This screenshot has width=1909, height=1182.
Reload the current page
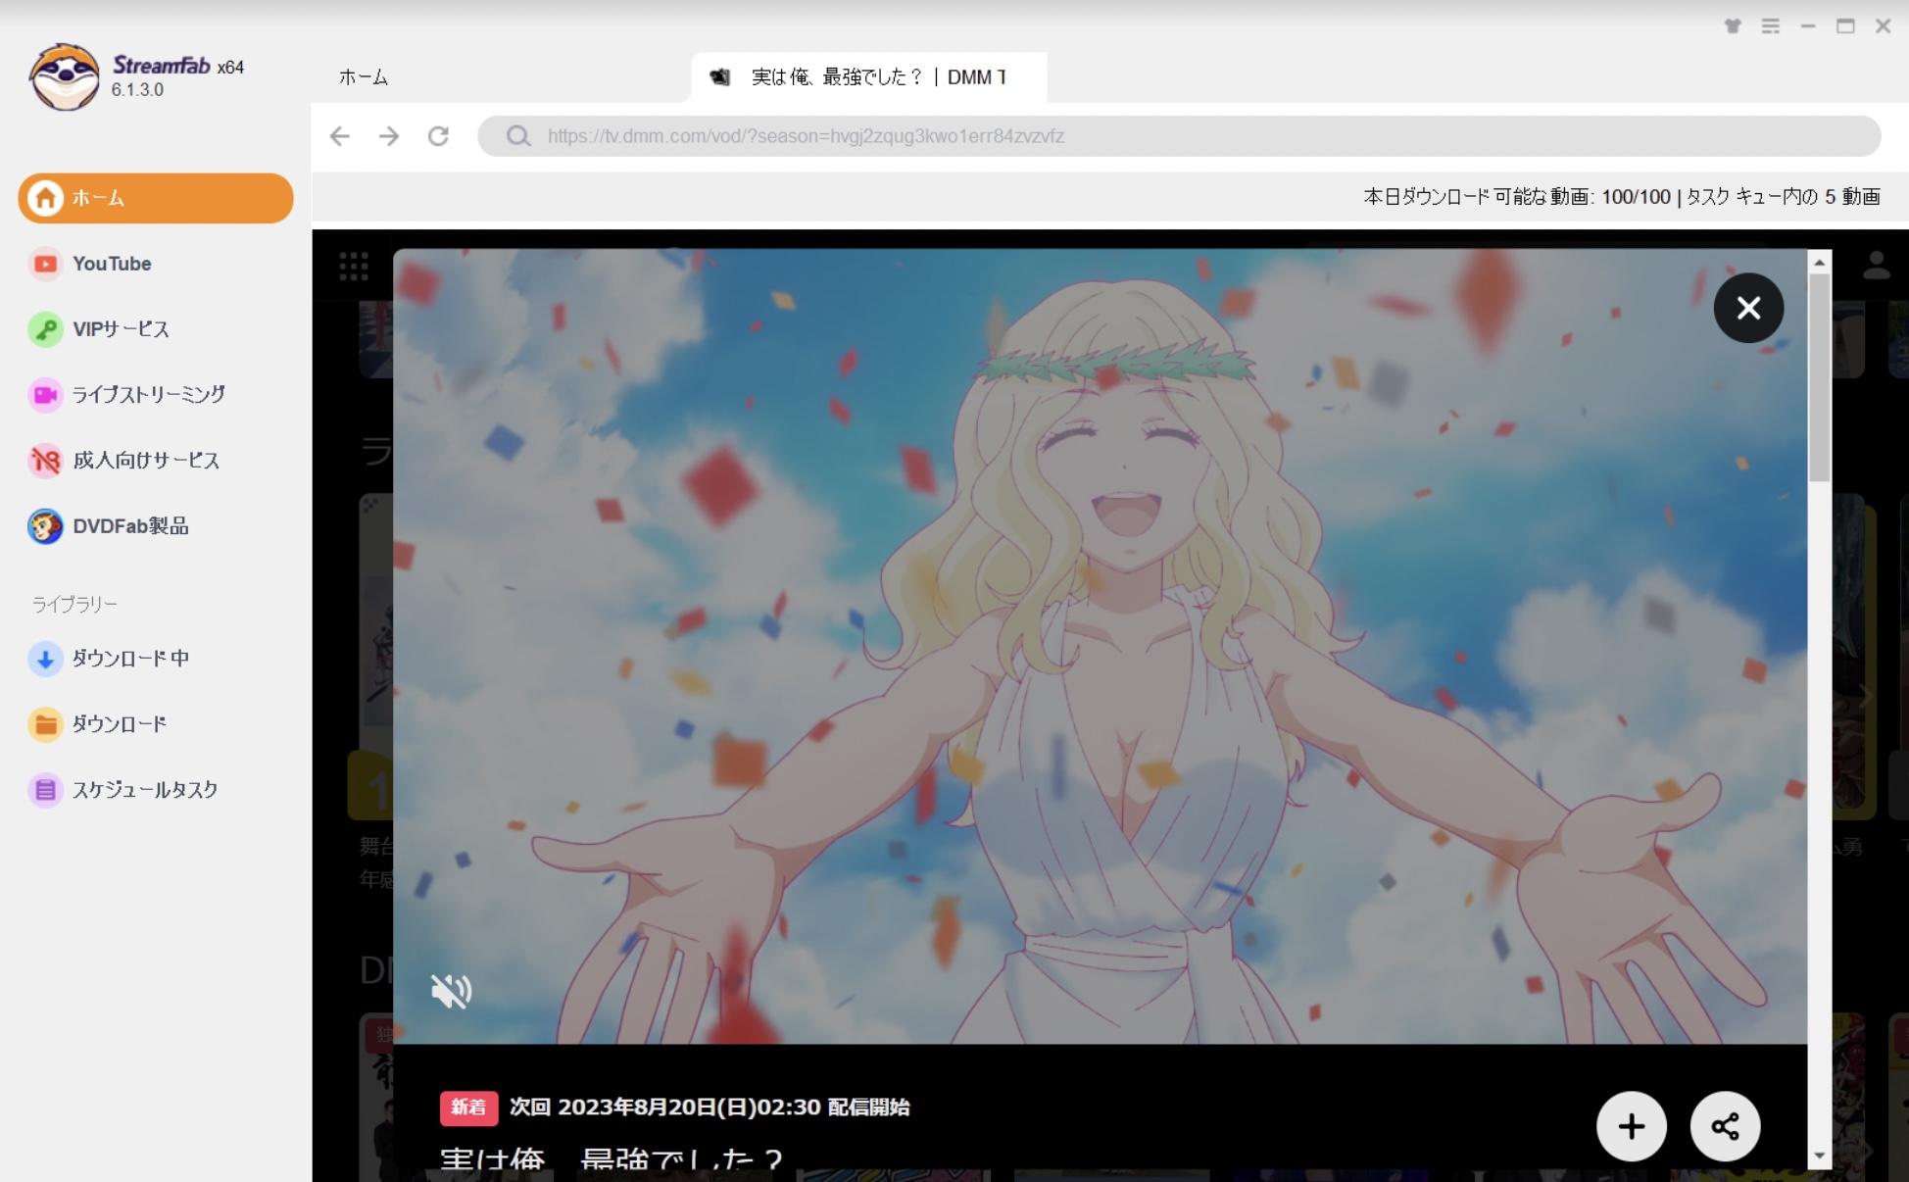point(438,136)
